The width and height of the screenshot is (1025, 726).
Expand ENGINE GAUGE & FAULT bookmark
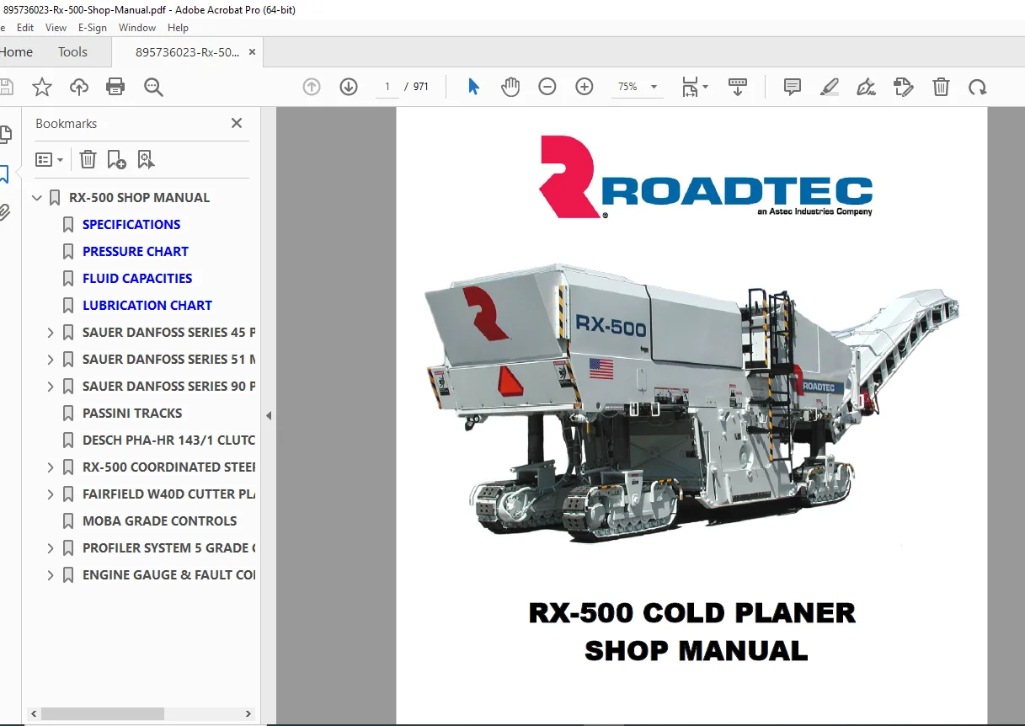pos(51,575)
